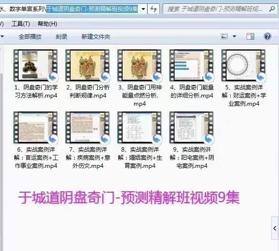Open the blue help question mark icon

267,36
